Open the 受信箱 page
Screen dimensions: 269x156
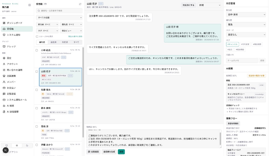click(x=17, y=29)
